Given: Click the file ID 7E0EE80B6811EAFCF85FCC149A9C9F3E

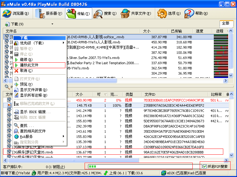Looking at the screenshot, I should point(174,100).
